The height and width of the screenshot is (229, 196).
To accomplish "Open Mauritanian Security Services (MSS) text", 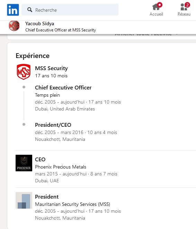I will 72,204.
